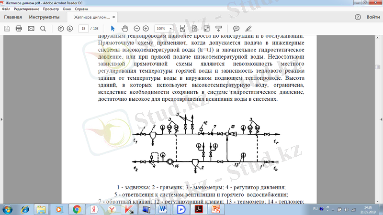
Task: Add a comment with speech bubble icon
Action: coord(236,28)
